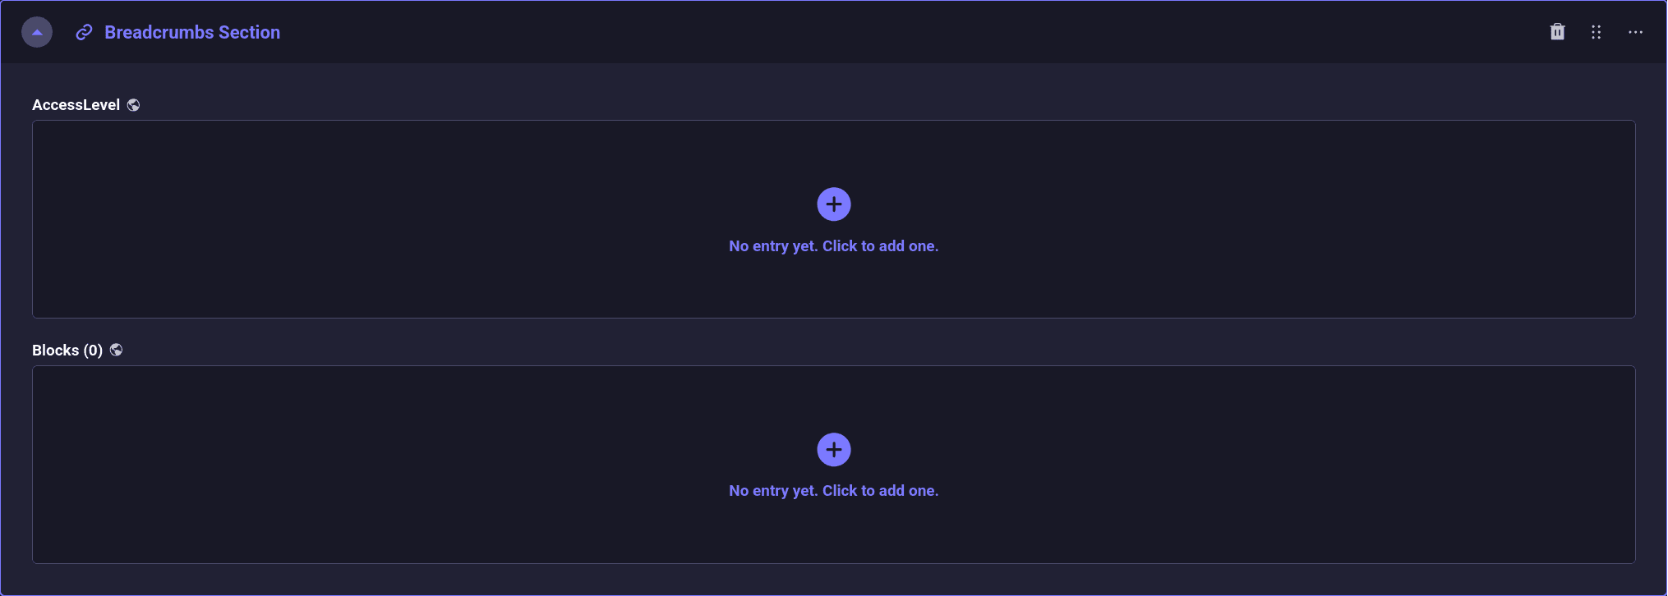Open the Breadcrumbs Section title link
The height and width of the screenshot is (596, 1668).
(192, 32)
